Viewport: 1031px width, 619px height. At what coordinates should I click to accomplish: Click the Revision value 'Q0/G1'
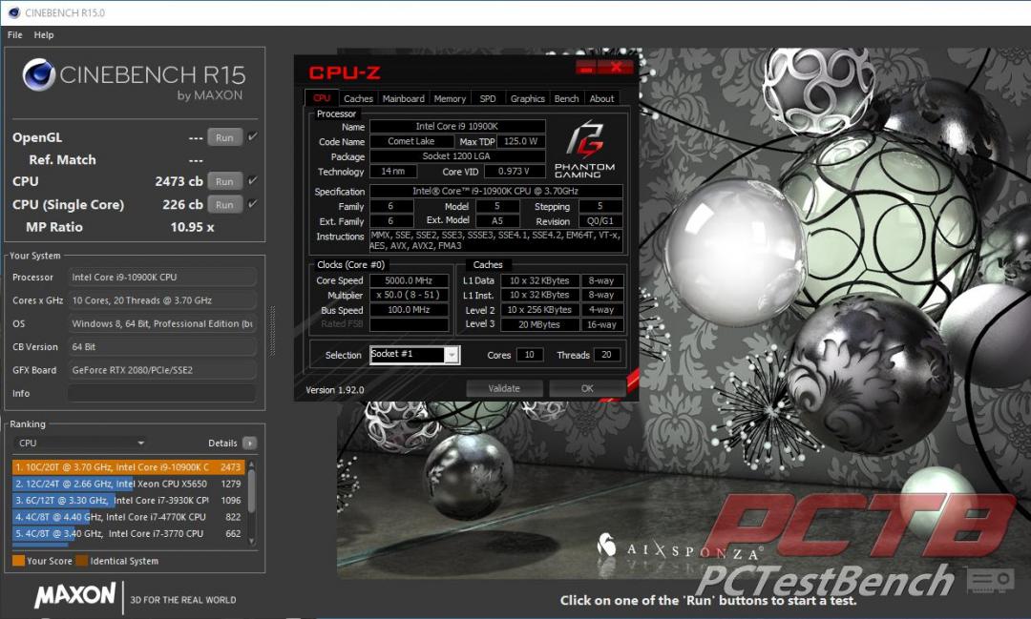pyautogui.click(x=600, y=221)
